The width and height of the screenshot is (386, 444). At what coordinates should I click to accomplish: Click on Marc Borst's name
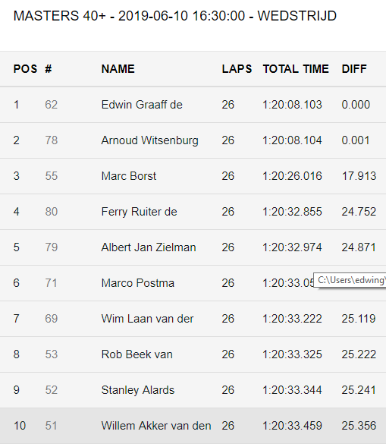click(129, 176)
